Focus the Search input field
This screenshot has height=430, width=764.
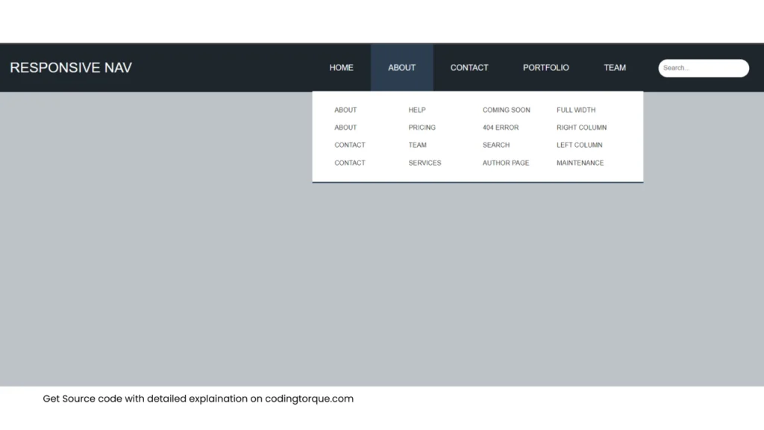(704, 68)
